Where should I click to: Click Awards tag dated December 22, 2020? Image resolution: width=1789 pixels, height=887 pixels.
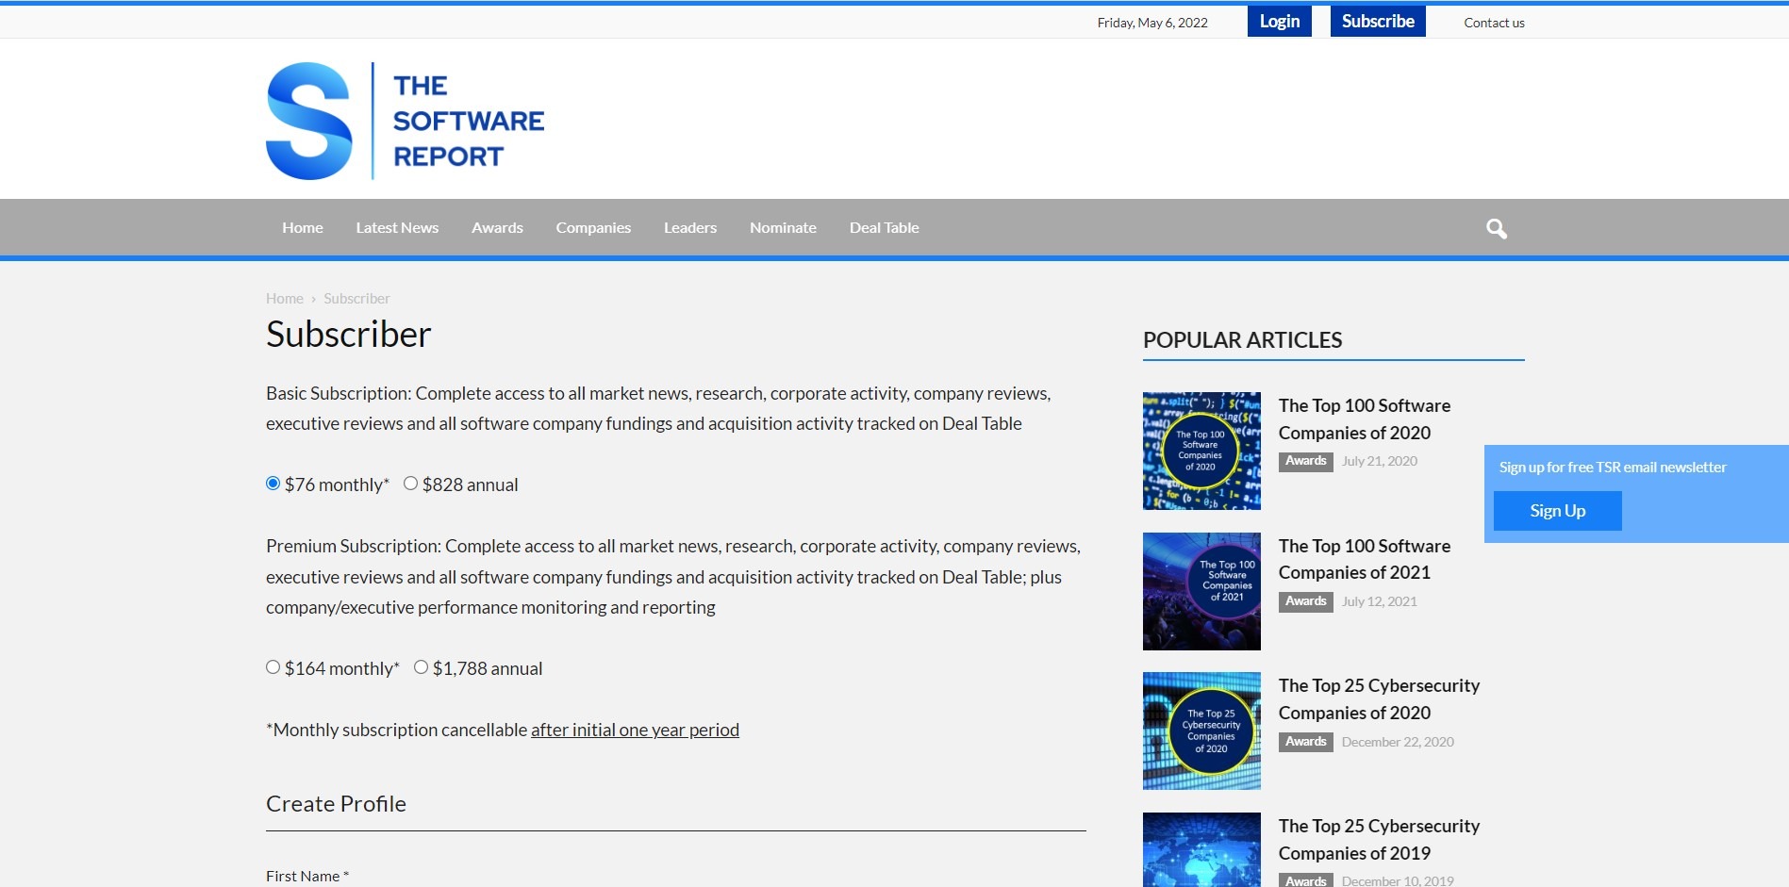click(x=1305, y=742)
